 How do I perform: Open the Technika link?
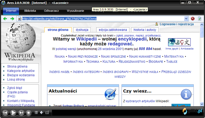(x=93, y=62)
